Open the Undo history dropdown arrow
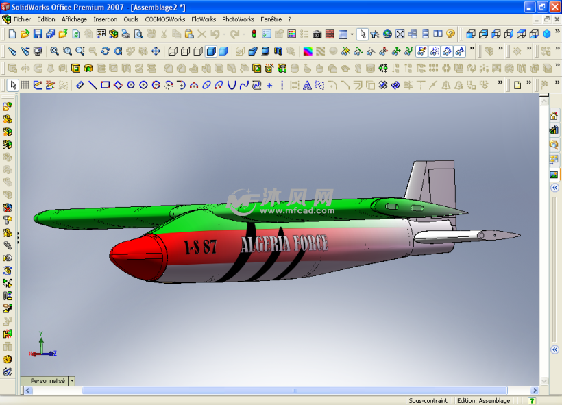This screenshot has width=562, height=405. pyautogui.click(x=224, y=34)
